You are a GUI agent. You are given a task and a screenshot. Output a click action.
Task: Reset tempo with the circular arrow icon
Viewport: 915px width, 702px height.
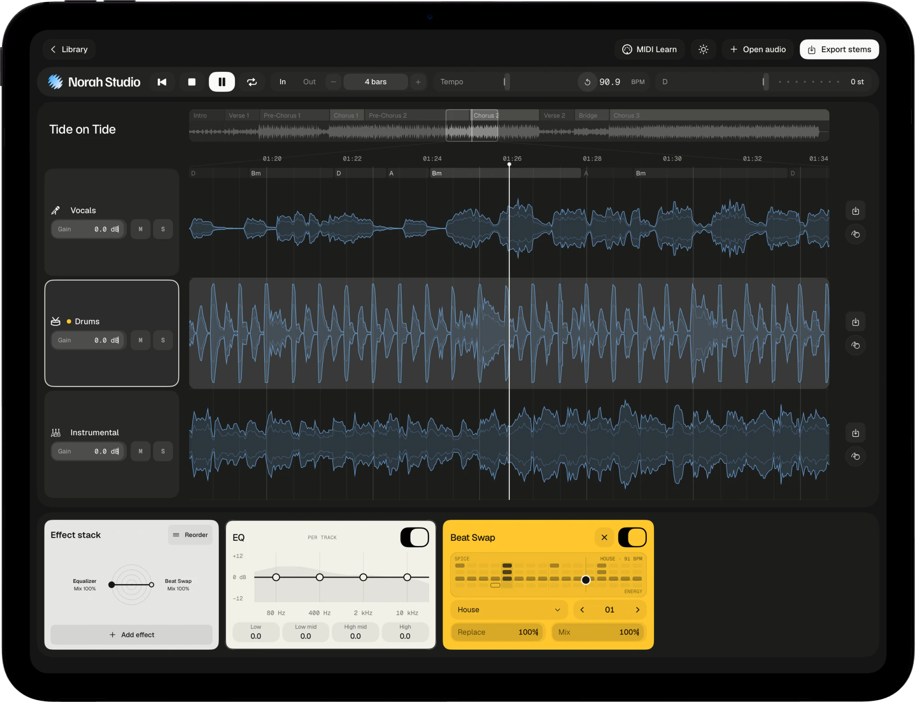587,82
